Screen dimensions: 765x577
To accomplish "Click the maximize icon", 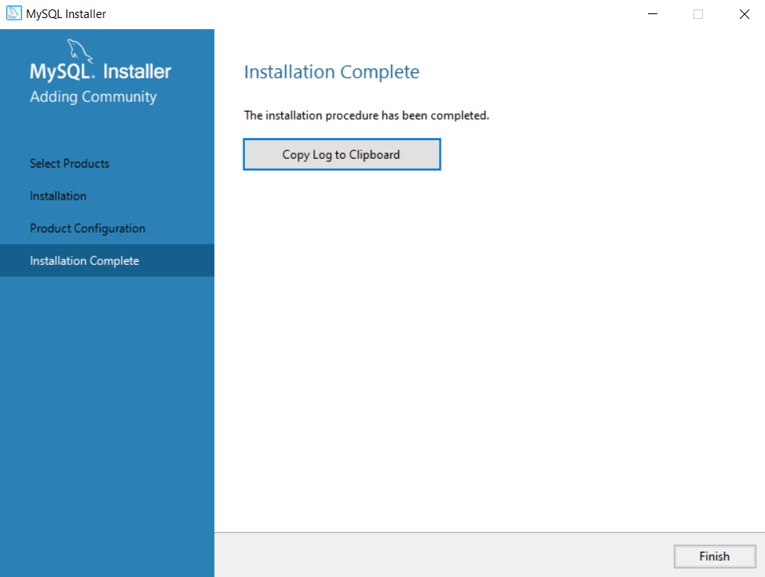I will 698,13.
